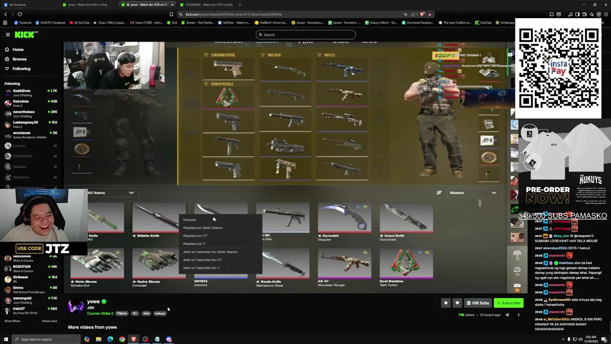
Task: Reload the page
Action: coord(20,14)
